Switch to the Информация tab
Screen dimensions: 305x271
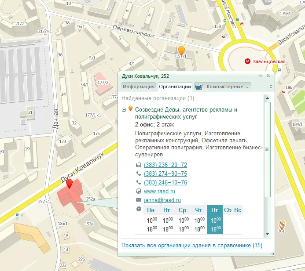(139, 87)
